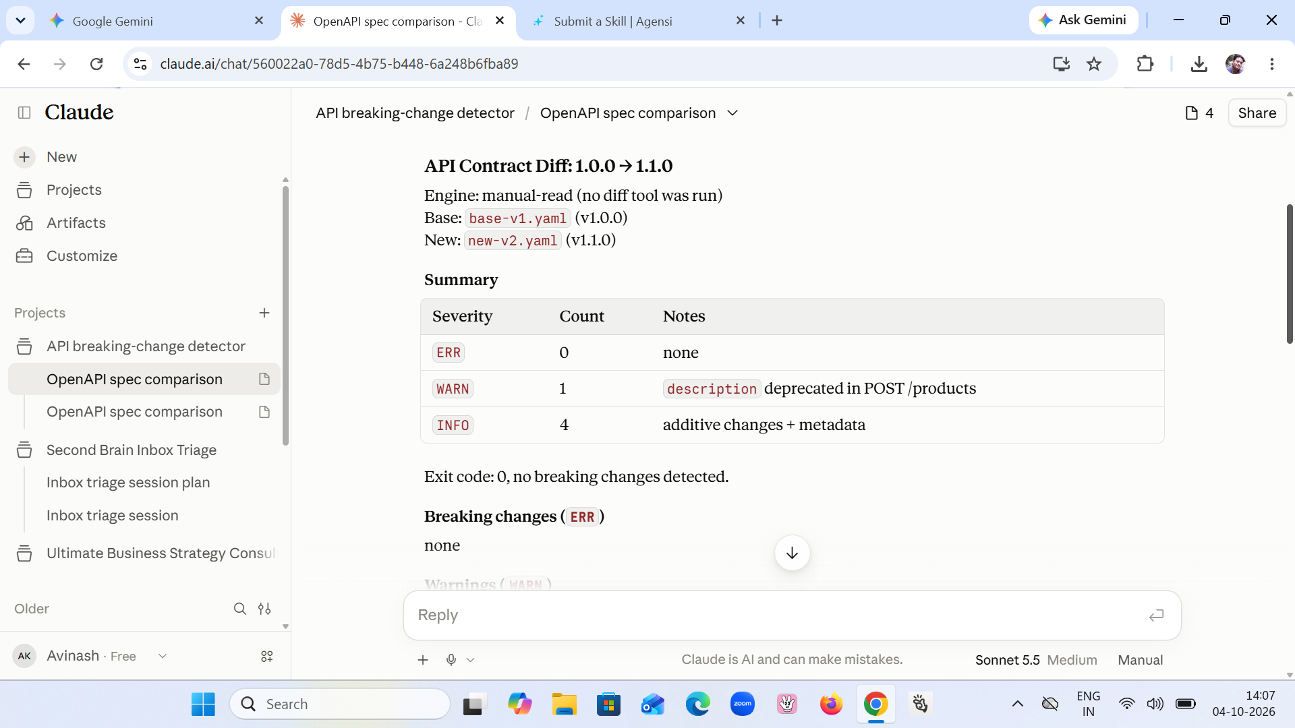Viewport: 1295px width, 728px height.
Task: Open Firefox from the taskbar
Action: (x=831, y=704)
